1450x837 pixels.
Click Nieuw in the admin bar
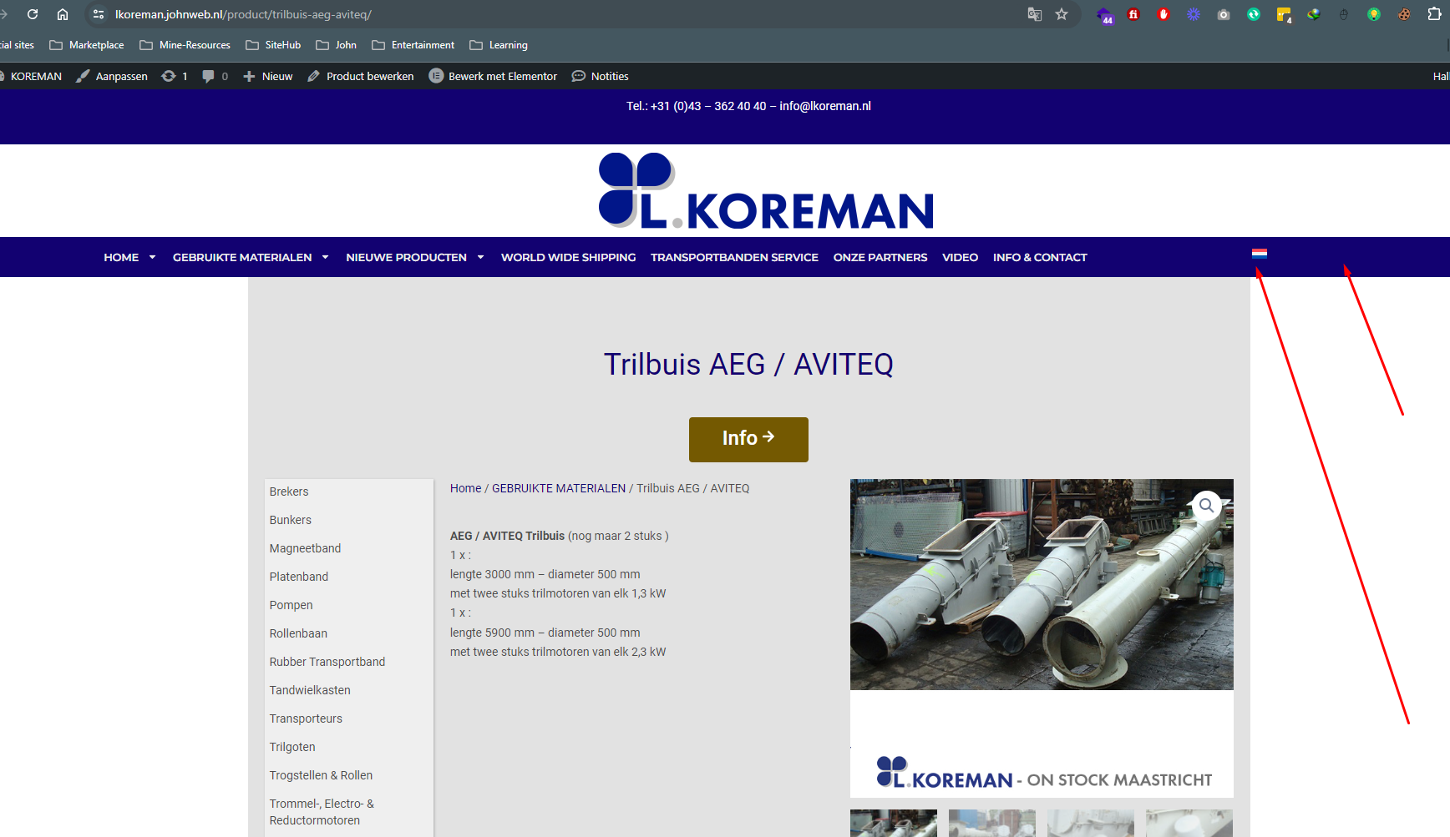(268, 76)
